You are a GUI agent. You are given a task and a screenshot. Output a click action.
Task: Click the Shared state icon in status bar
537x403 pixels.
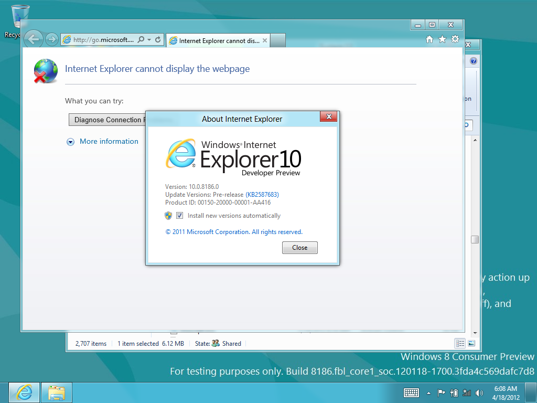coord(216,343)
